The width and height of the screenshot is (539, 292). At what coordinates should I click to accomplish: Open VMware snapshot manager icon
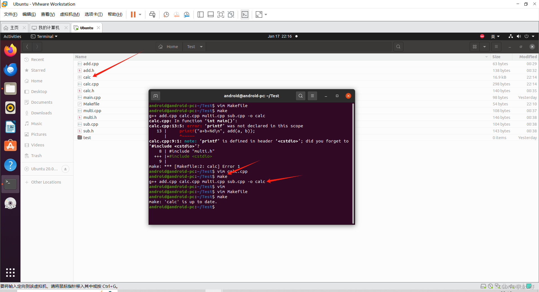(x=187, y=14)
